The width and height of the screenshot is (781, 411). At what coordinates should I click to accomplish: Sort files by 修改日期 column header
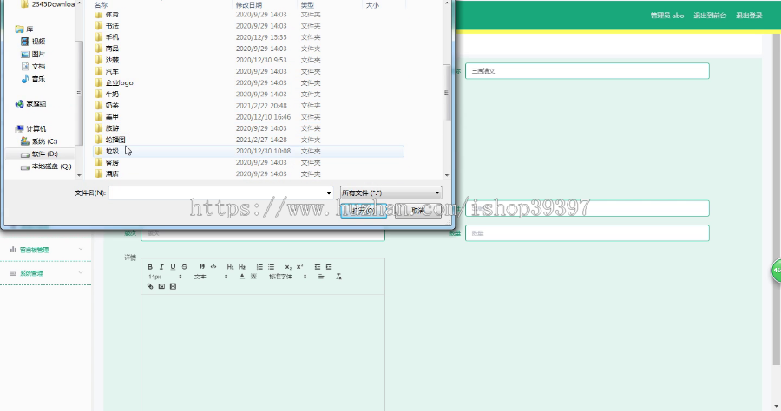coord(248,5)
